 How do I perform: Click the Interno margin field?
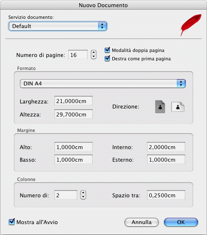tap(166, 147)
